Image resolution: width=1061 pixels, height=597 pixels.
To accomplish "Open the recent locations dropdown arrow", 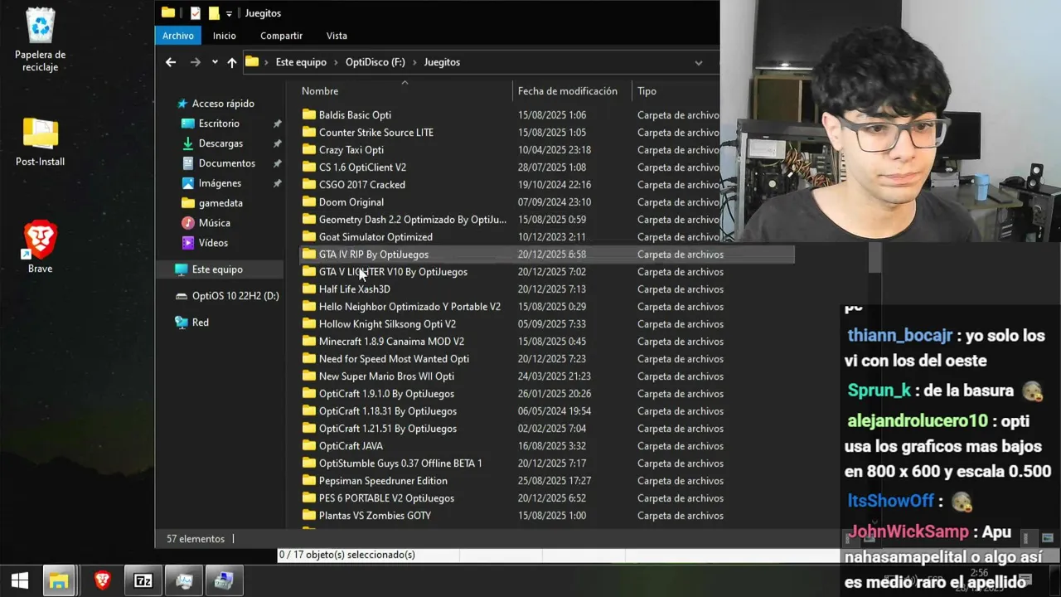I will click(215, 62).
